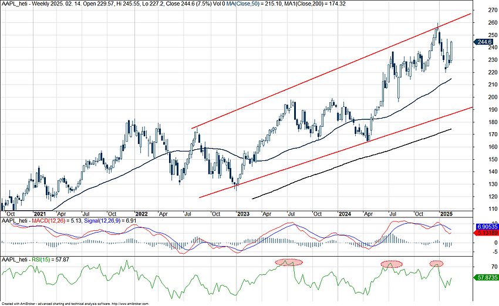Click the 130 price axis label
The width and height of the screenshot is (499, 306).
click(493, 184)
